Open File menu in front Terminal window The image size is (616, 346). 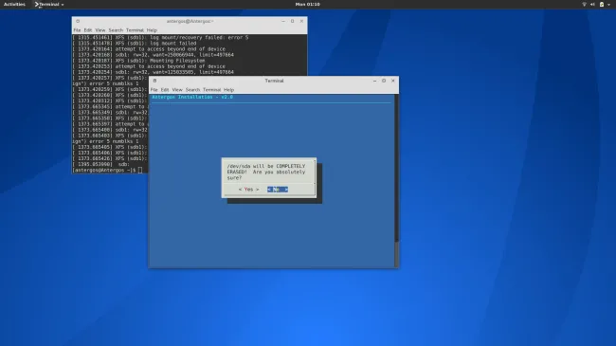click(154, 90)
